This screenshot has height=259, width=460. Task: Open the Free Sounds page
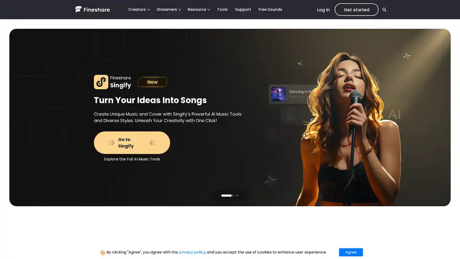(270, 10)
